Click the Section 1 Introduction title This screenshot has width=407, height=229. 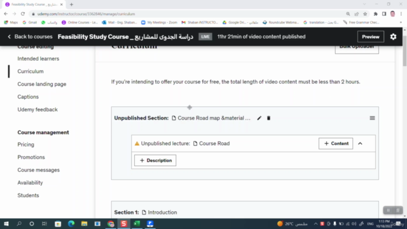click(x=162, y=212)
